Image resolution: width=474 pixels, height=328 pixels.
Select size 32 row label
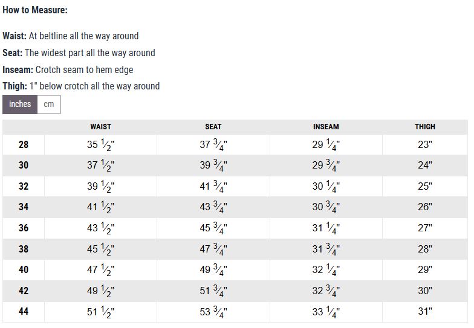click(24, 186)
